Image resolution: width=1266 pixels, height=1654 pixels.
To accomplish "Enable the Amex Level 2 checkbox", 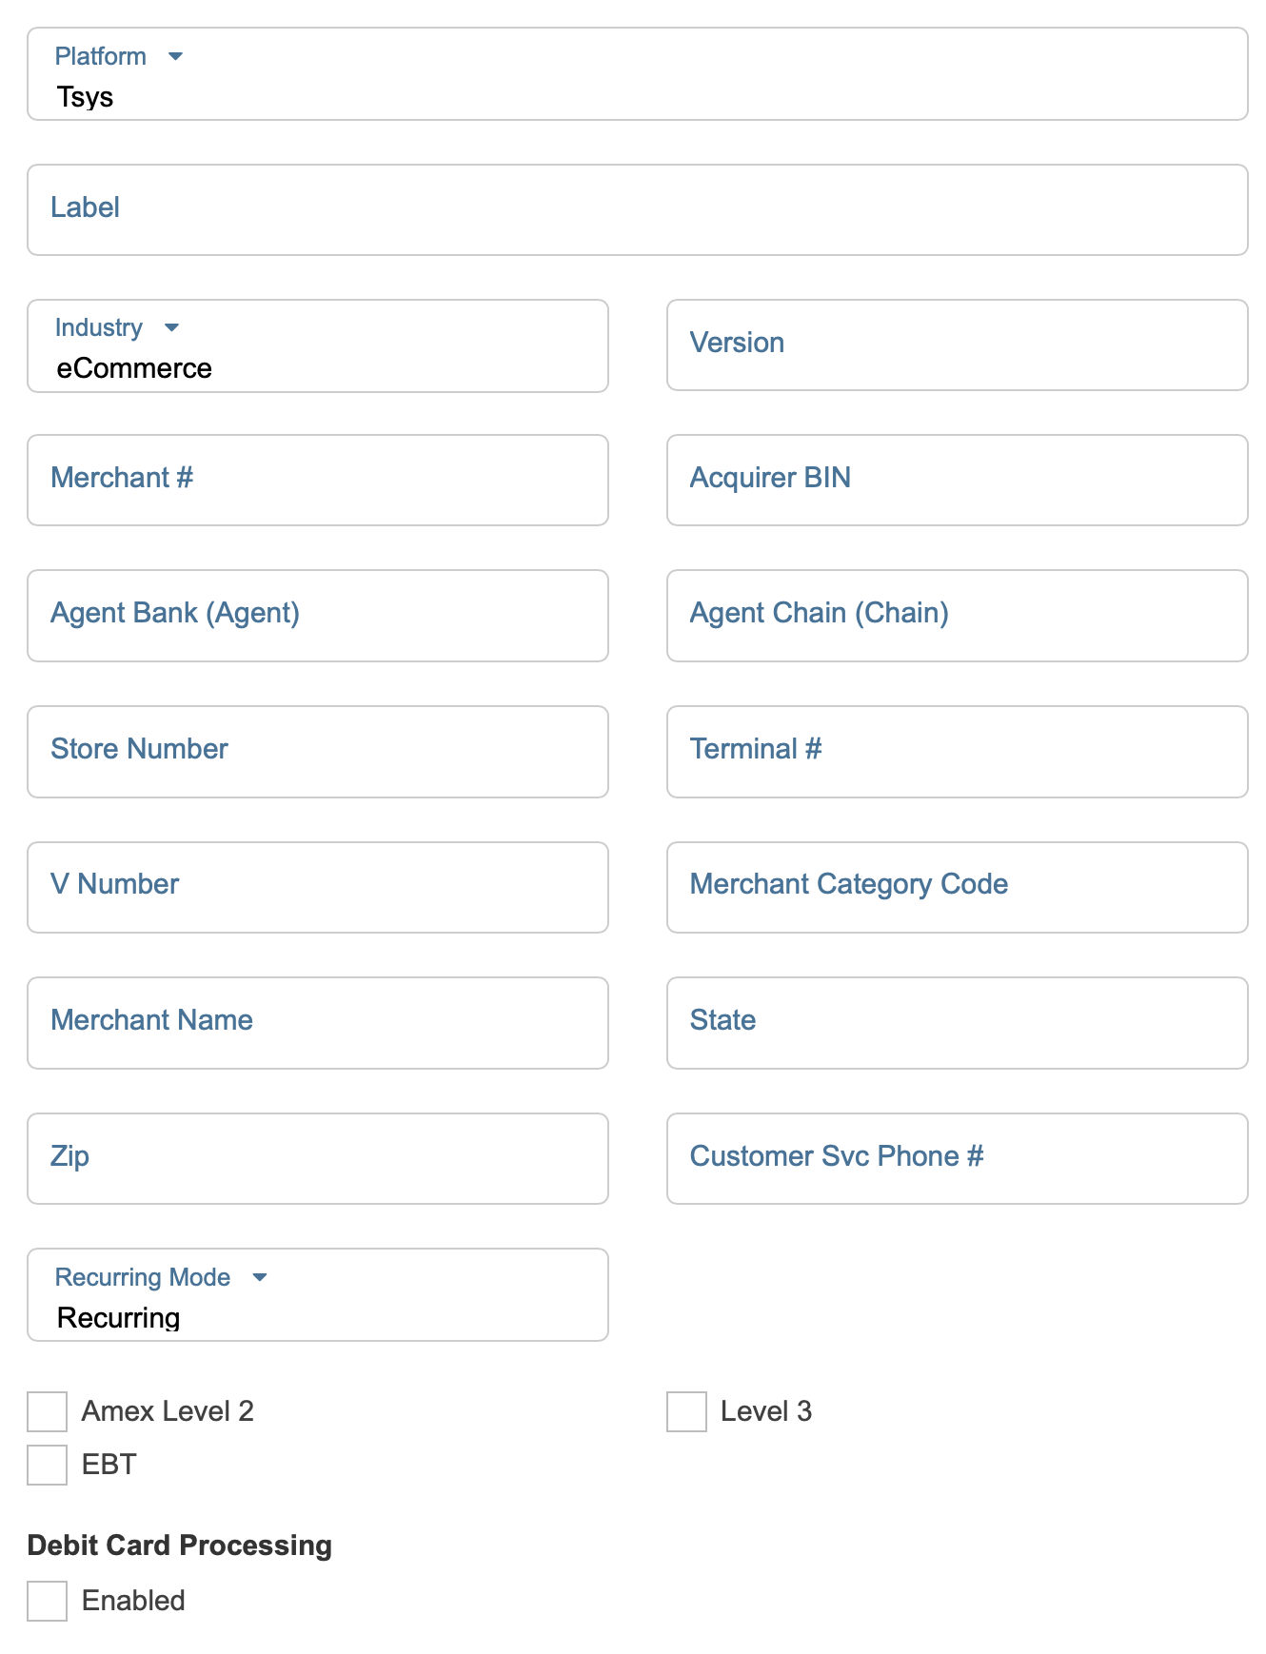I will [48, 1411].
